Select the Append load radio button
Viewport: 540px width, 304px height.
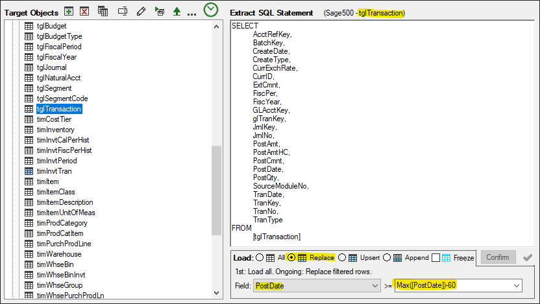pos(387,257)
